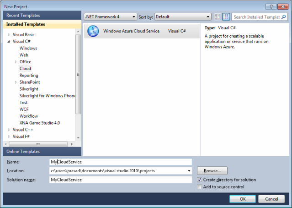Select Windows under Visual C#
Image resolution: width=292 pixels, height=208 pixels.
point(28,48)
